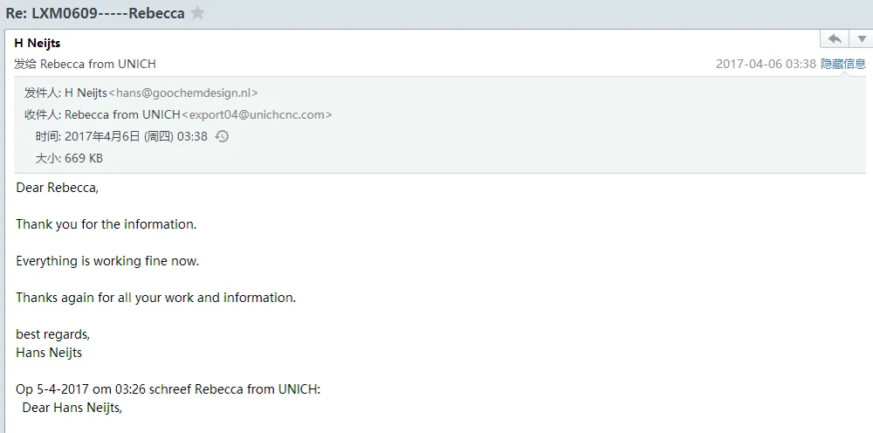Click the 隐藏信息 hide details link
Viewport: 873px width, 433px height.
tap(842, 64)
